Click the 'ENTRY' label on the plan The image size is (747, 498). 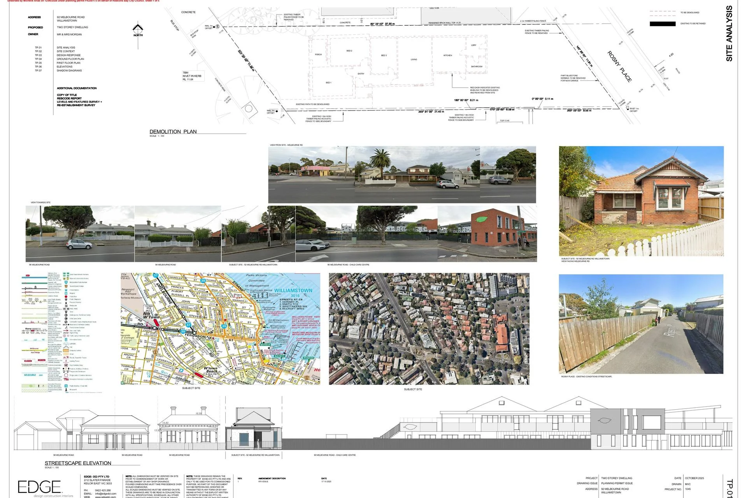click(361, 74)
